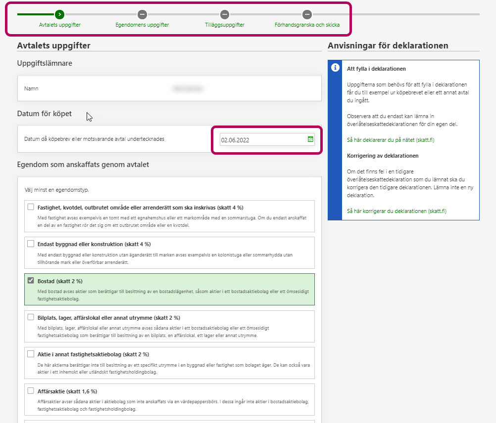Open the calendar date picker icon
Image resolution: width=496 pixels, height=423 pixels.
click(310, 139)
